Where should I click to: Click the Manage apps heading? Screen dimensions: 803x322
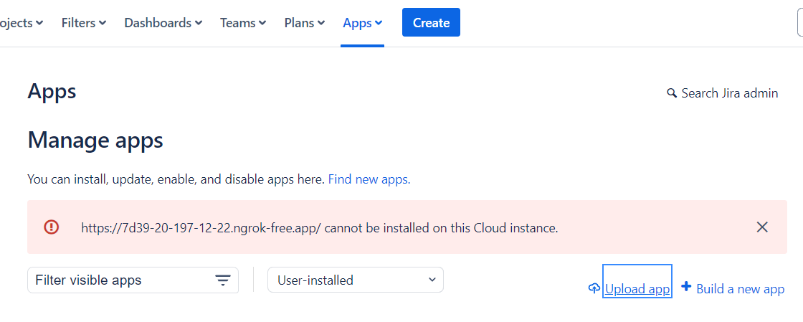[95, 141]
